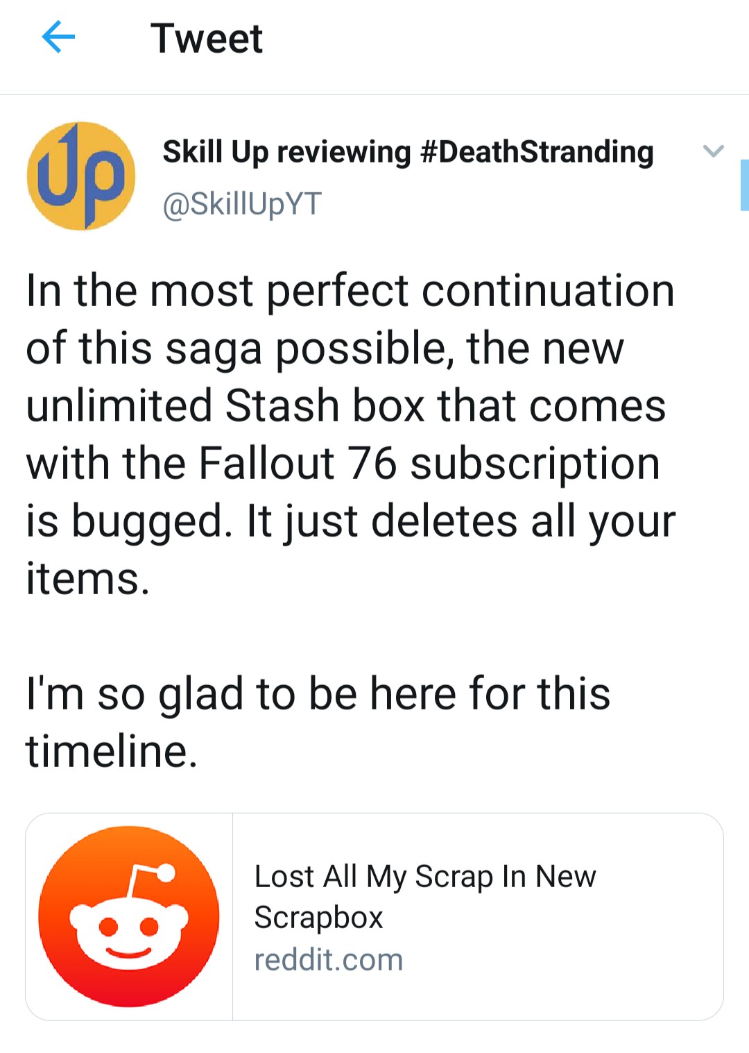Expand the tweet options chevron
The width and height of the screenshot is (749, 1053).
[713, 151]
